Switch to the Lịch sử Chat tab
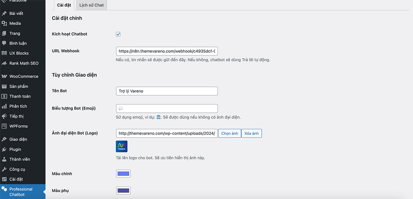Screen dimensions: 413x199 [x=92, y=5]
